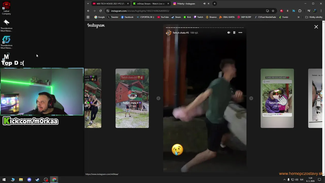Close the m0rkaa Stream tab
This screenshot has height=183, width=325.
pos(168,4)
